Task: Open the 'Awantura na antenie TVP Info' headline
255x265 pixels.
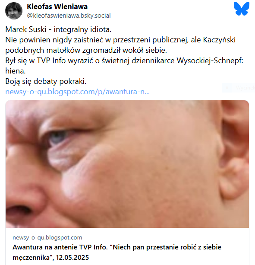Action: [116, 247]
